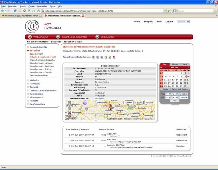Viewport: 218px width, 170px height.
Task: Switch calendar to Jahr tab
Action: click(185, 65)
